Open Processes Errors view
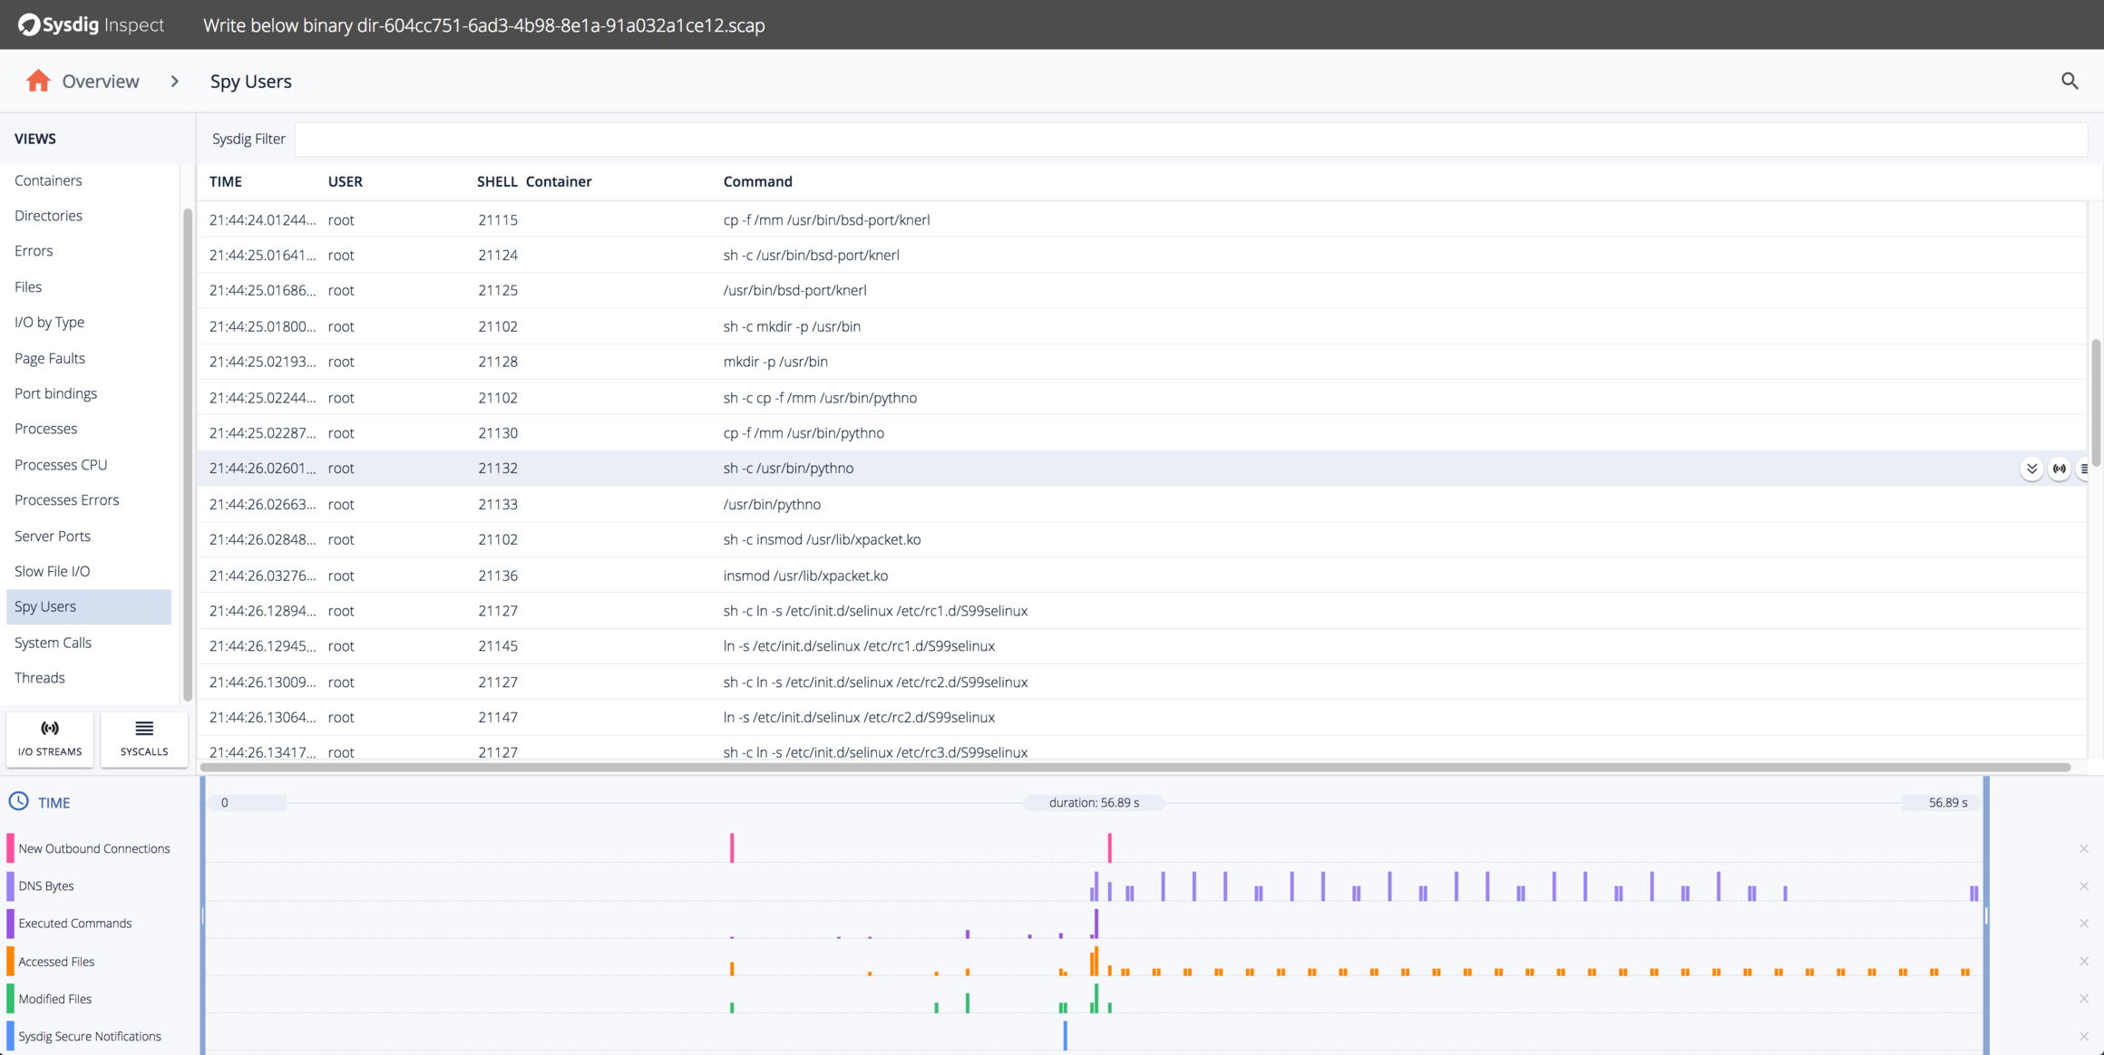The image size is (2104, 1055). (x=66, y=499)
